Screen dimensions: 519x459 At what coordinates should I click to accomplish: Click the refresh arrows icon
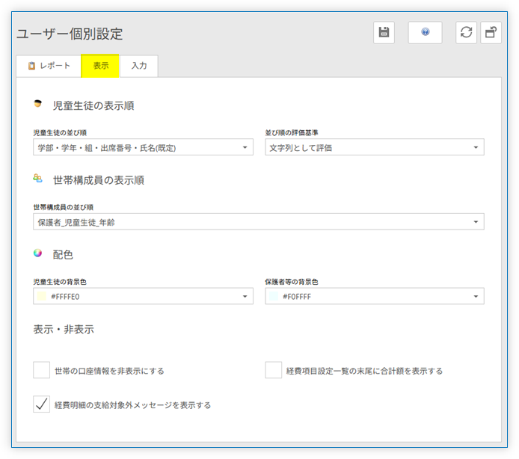[x=466, y=32]
